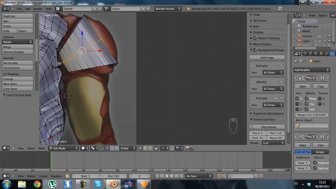Toggle the Subdivide UVs checkbox
The image size is (336, 189).
click(x=315, y=163)
